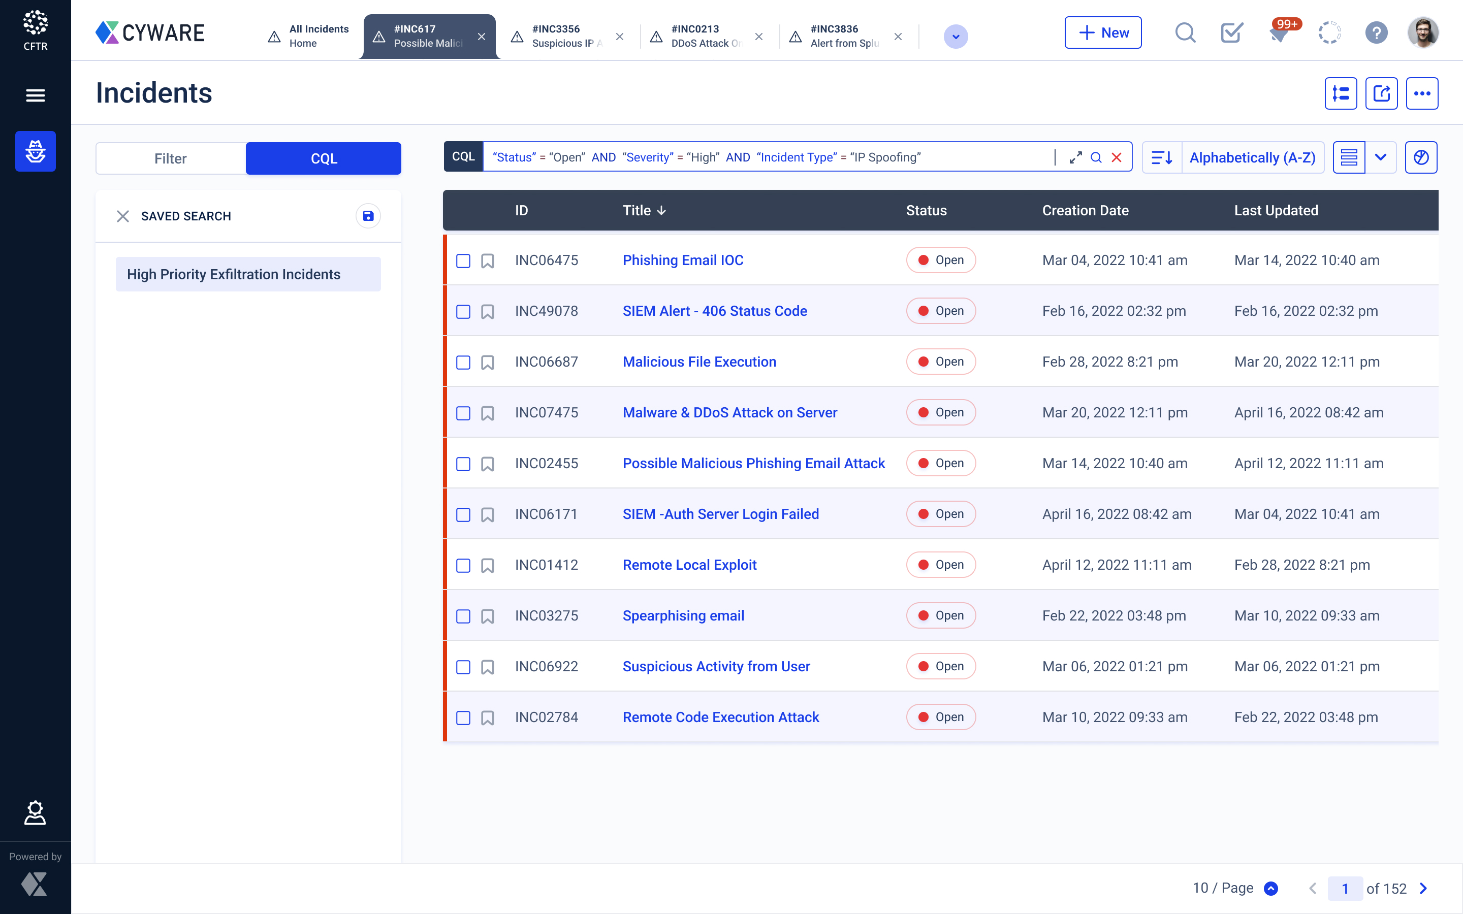Check the box for INC02784
The image size is (1463, 914).
[463, 717]
